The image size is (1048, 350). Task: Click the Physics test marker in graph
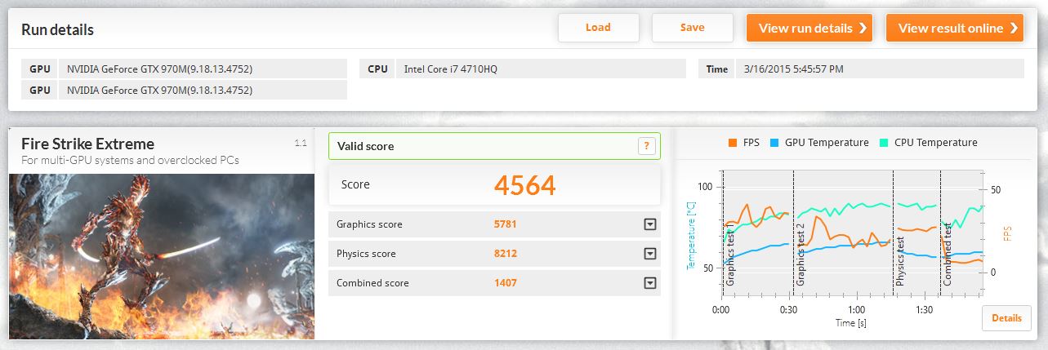click(x=900, y=260)
